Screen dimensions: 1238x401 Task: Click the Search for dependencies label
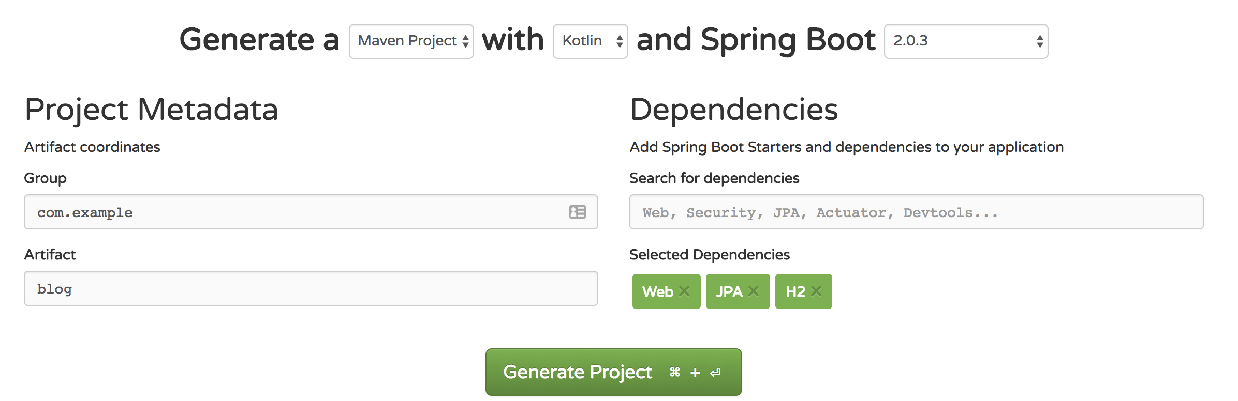tap(715, 178)
